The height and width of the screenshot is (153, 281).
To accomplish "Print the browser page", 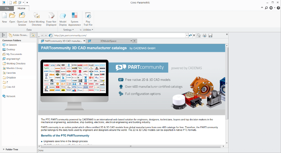I will tap(205, 35).
